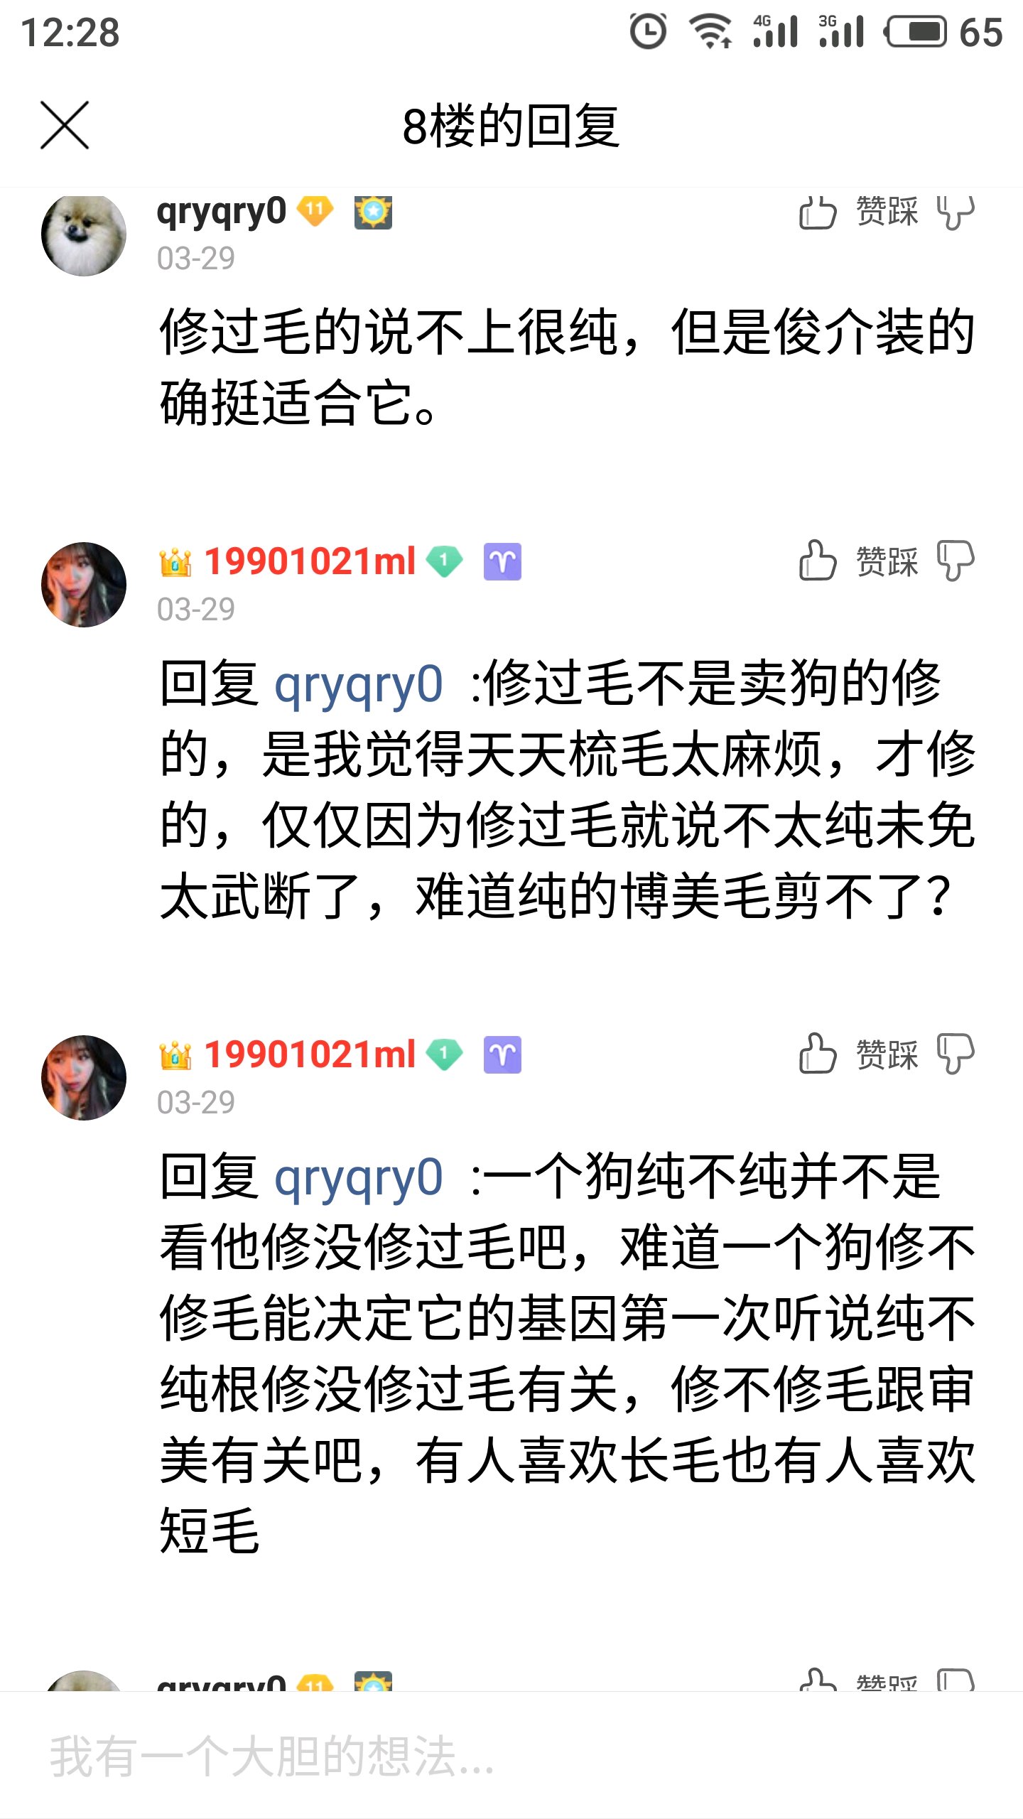Close the 8楼的回复 reply panel
Viewport: 1023px width, 1819px height.
65,126
